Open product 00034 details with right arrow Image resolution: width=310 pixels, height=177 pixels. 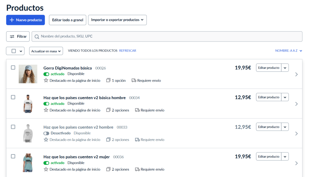(296, 104)
